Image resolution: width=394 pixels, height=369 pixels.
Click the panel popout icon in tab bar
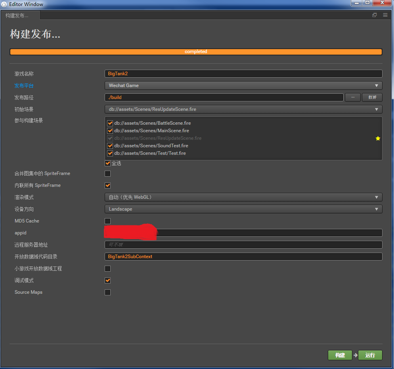tap(375, 15)
